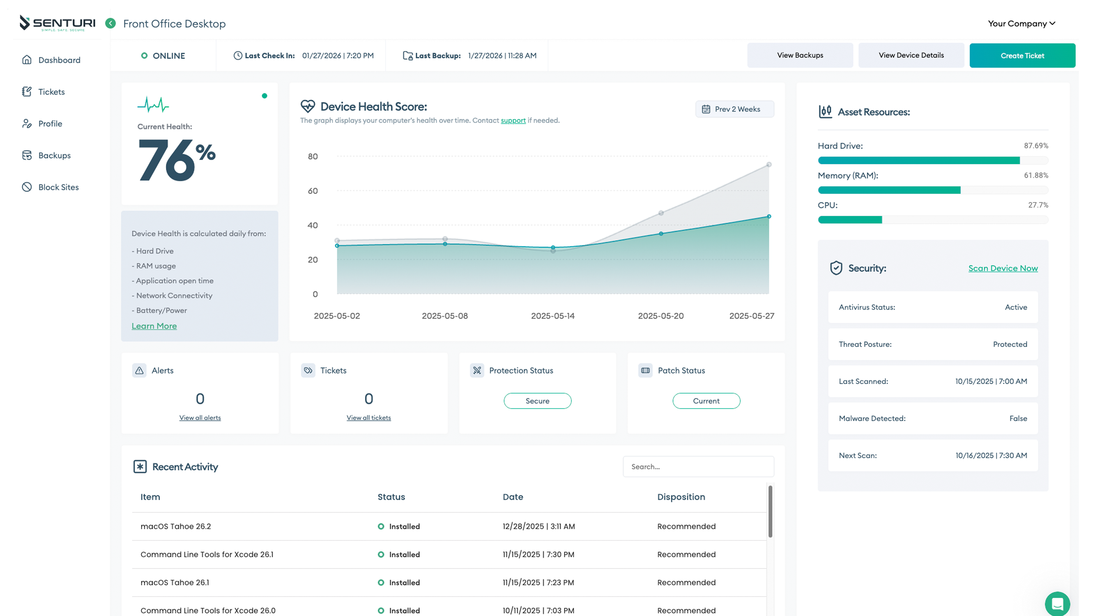Image resolution: width=1093 pixels, height=616 pixels.
Task: Click the Recent Activity search field
Action: (x=698, y=467)
